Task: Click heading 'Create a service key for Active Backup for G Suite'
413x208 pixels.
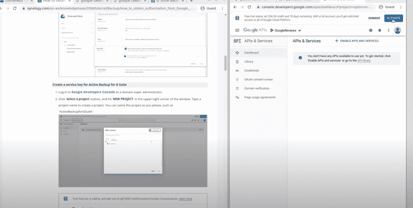Action: pyautogui.click(x=89, y=85)
